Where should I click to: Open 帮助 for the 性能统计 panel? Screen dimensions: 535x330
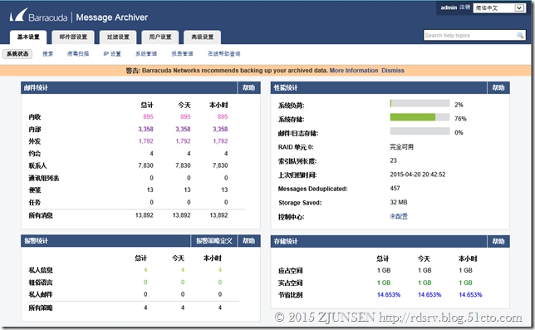[x=498, y=88]
